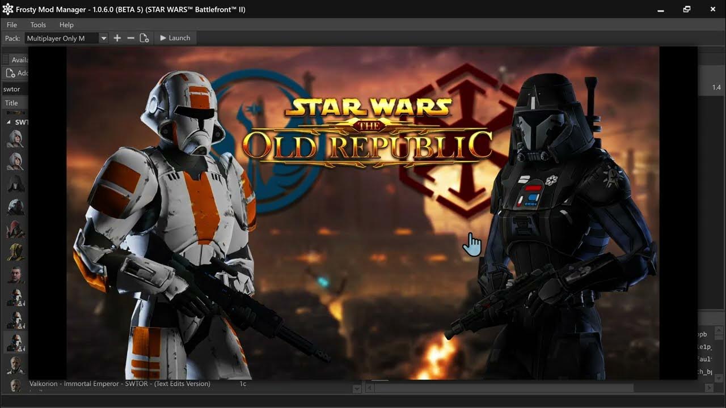Open the Tools menu
This screenshot has height=408, width=726.
pos(38,25)
